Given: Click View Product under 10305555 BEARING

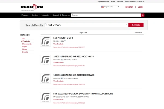Looking at the screenshot, I should click(58, 81).
